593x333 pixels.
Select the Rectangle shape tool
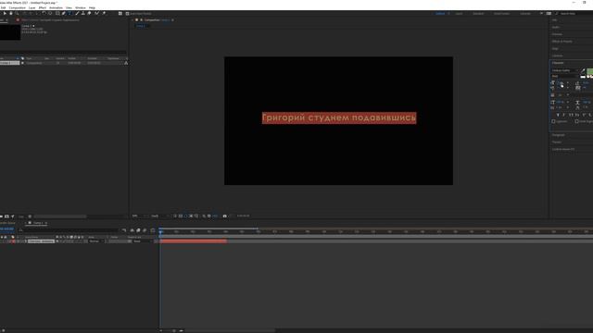point(57,13)
